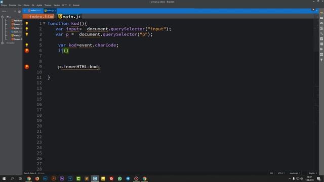
Task: Click the volume icon in system tray
Action: pos(302,178)
